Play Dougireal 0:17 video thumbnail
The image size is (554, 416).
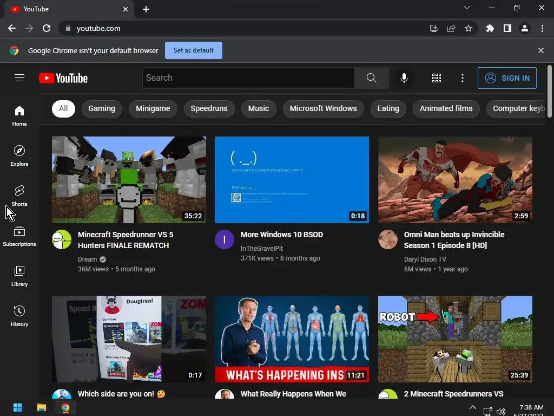[129, 339]
